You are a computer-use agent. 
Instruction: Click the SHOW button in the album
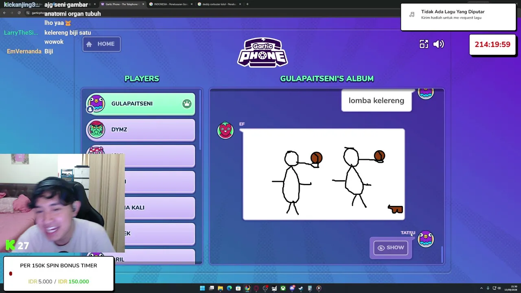(x=391, y=247)
